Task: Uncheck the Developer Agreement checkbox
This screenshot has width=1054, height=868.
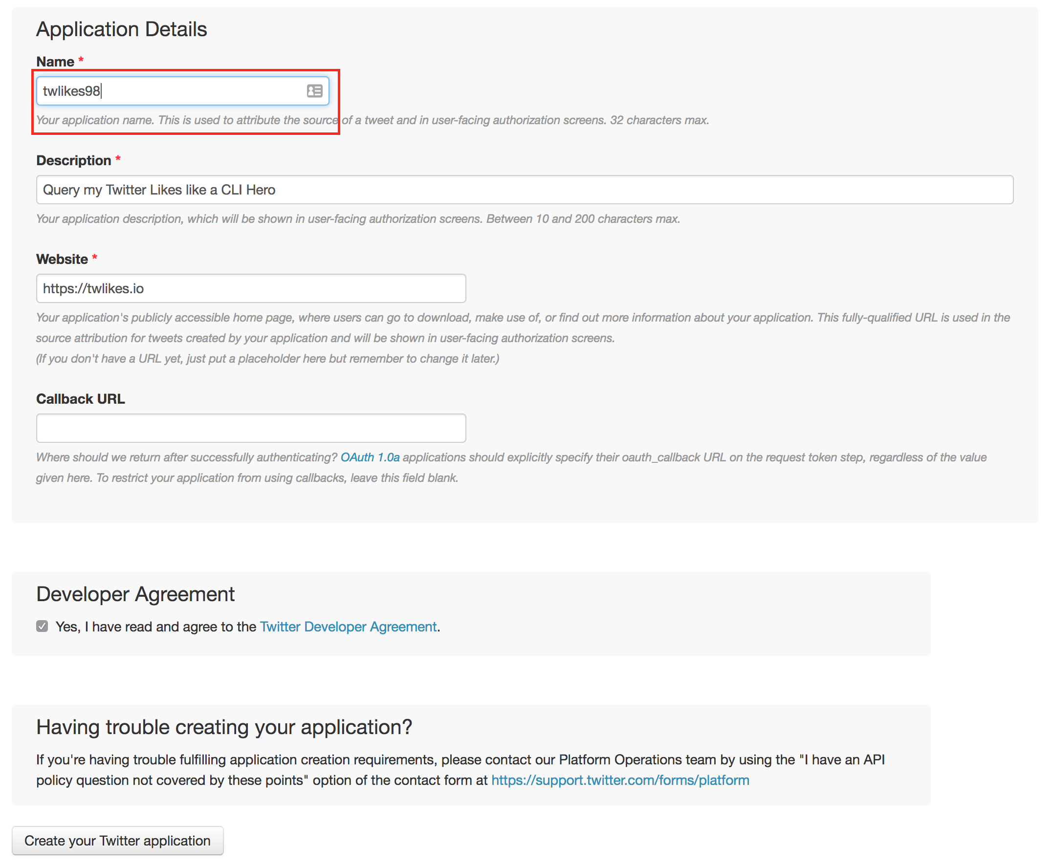Action: click(42, 627)
